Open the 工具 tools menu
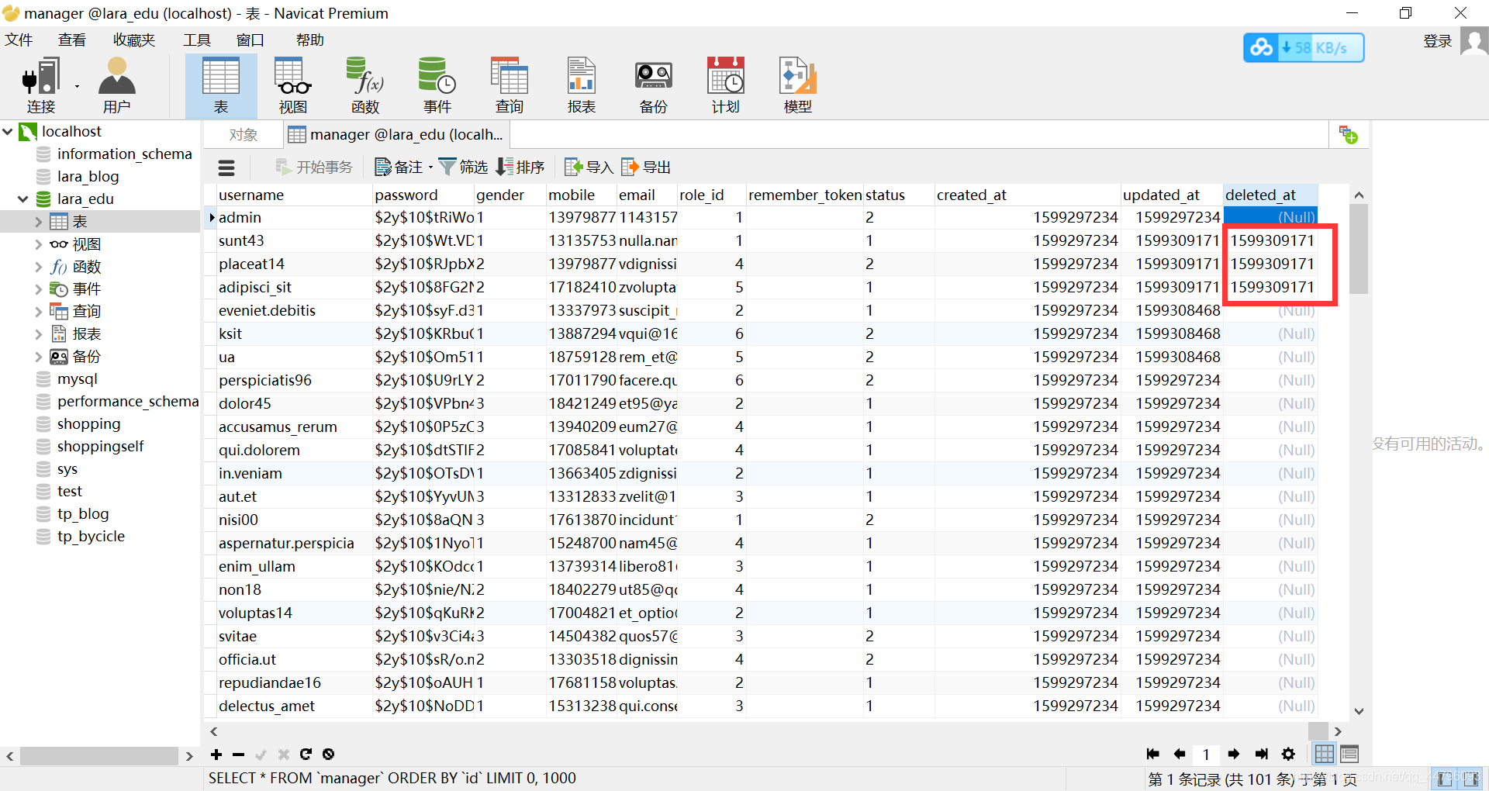Screen dimensions: 1489x791 click(196, 40)
